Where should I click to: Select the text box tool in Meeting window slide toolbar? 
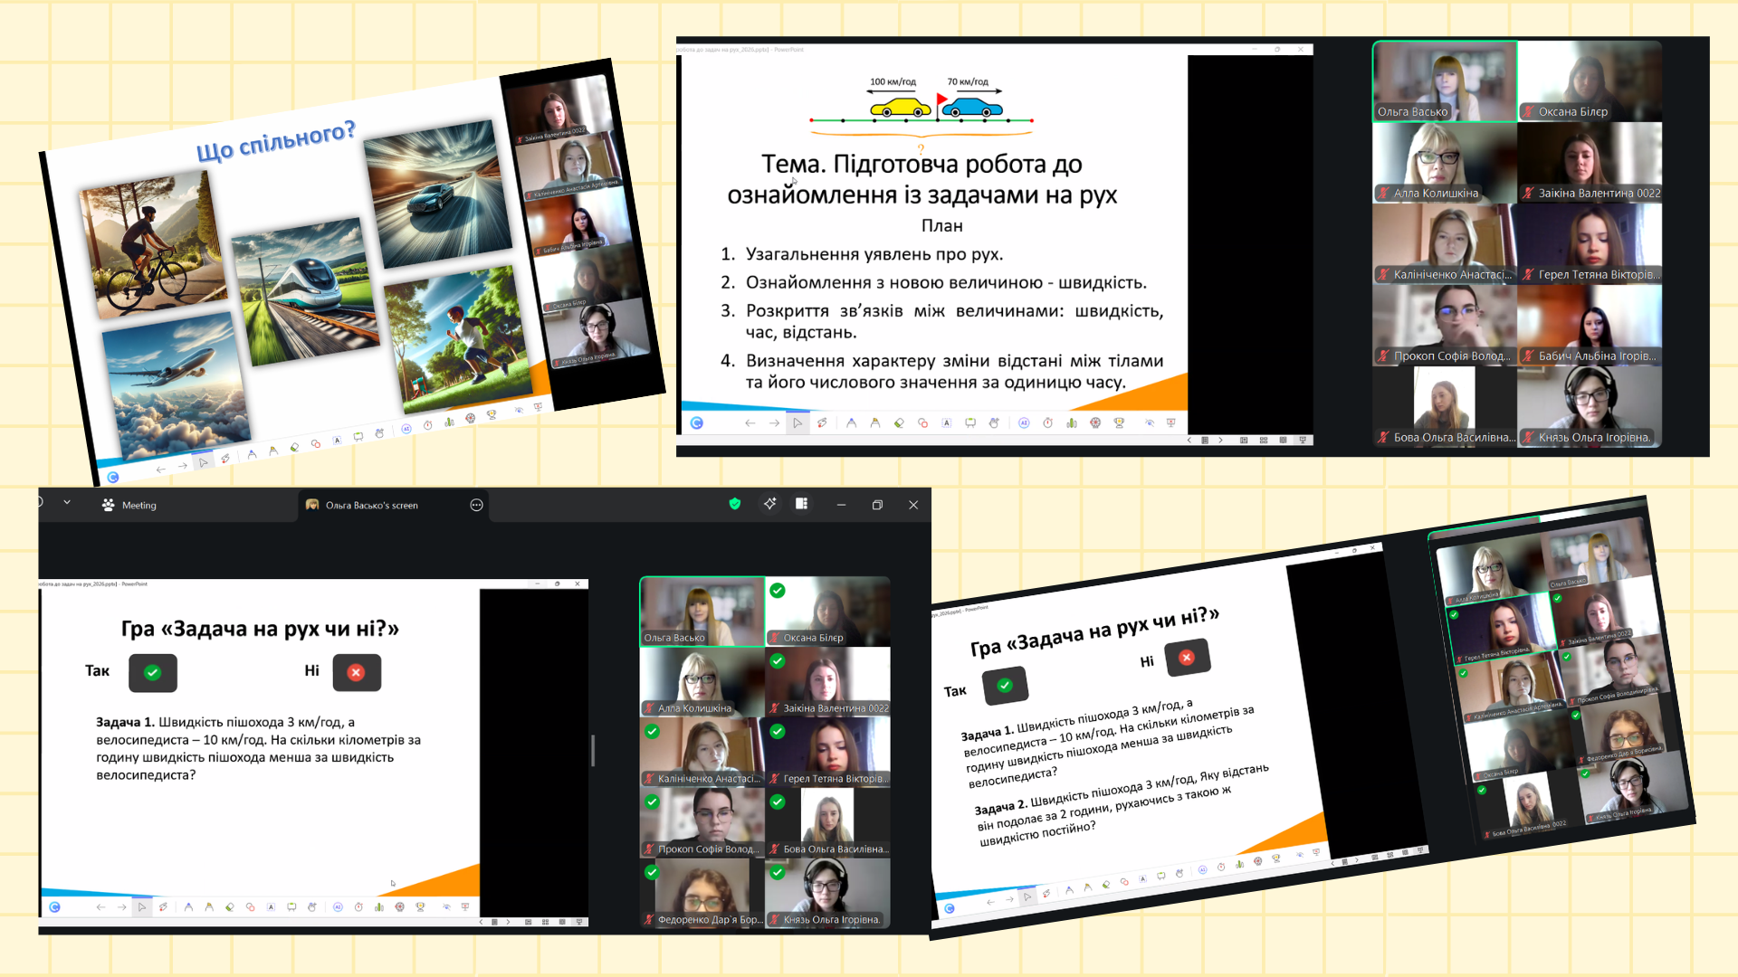click(x=271, y=906)
